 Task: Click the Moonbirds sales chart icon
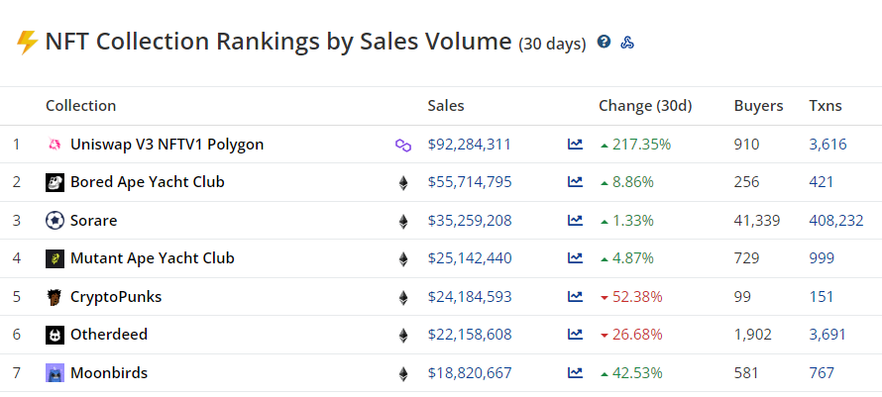(x=575, y=373)
